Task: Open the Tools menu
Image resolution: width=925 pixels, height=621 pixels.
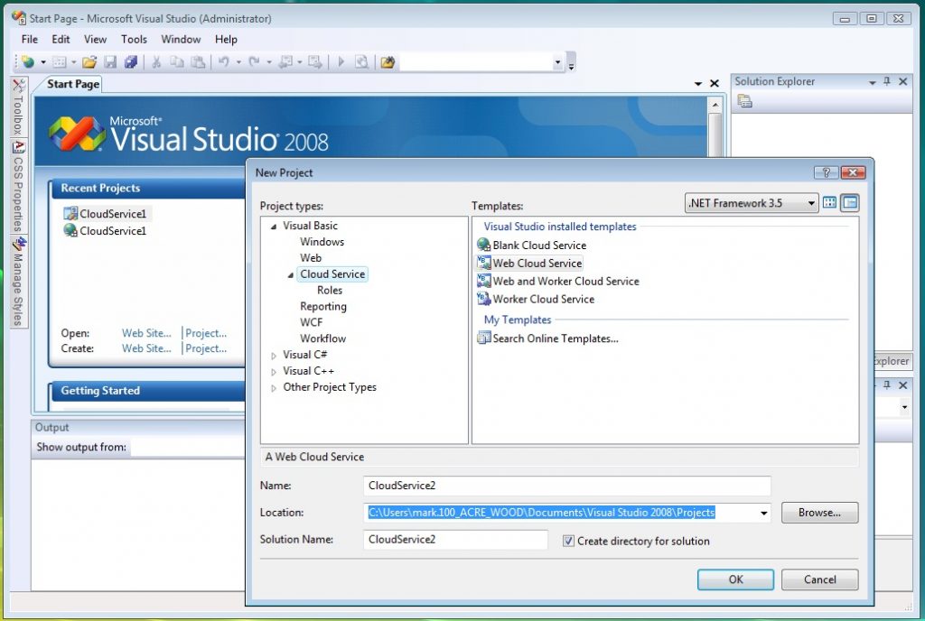Action: 134,40
